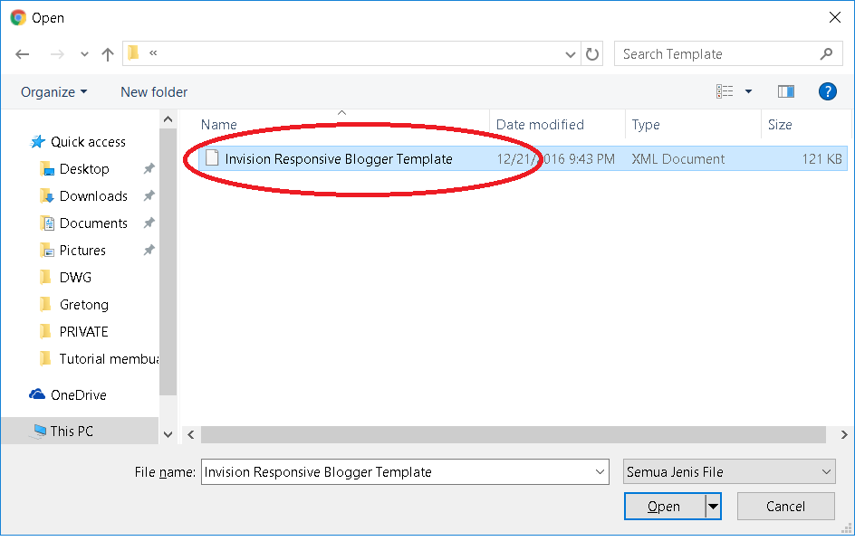Open recent locations chevron dropdown
The height and width of the screenshot is (541, 855).
[84, 54]
